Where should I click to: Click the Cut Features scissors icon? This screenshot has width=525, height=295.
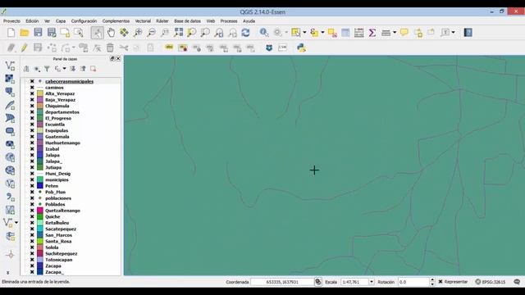pyautogui.click(x=124, y=48)
